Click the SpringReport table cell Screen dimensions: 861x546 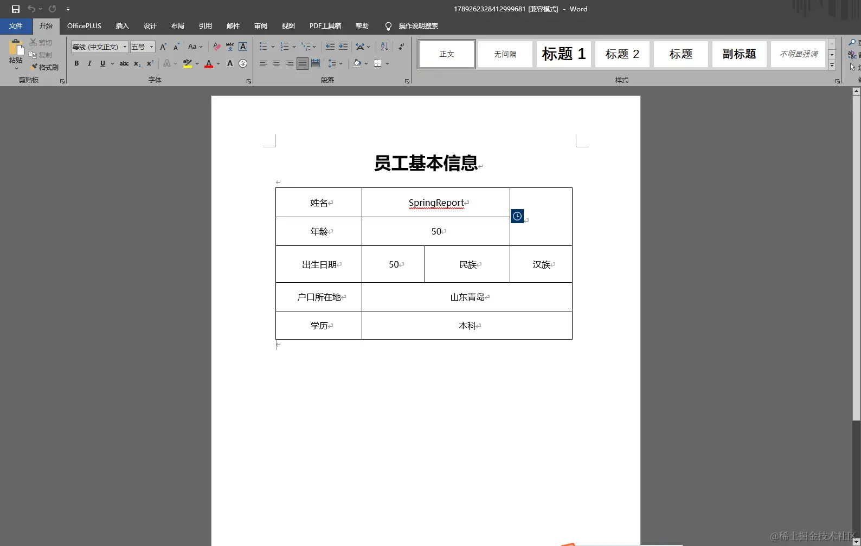tap(436, 203)
